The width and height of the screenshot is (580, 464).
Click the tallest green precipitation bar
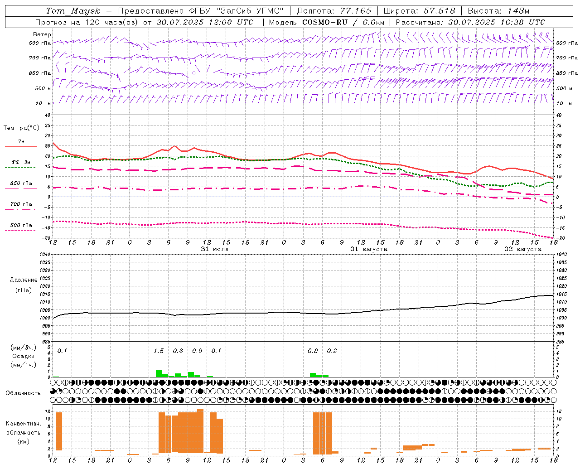click(159, 374)
